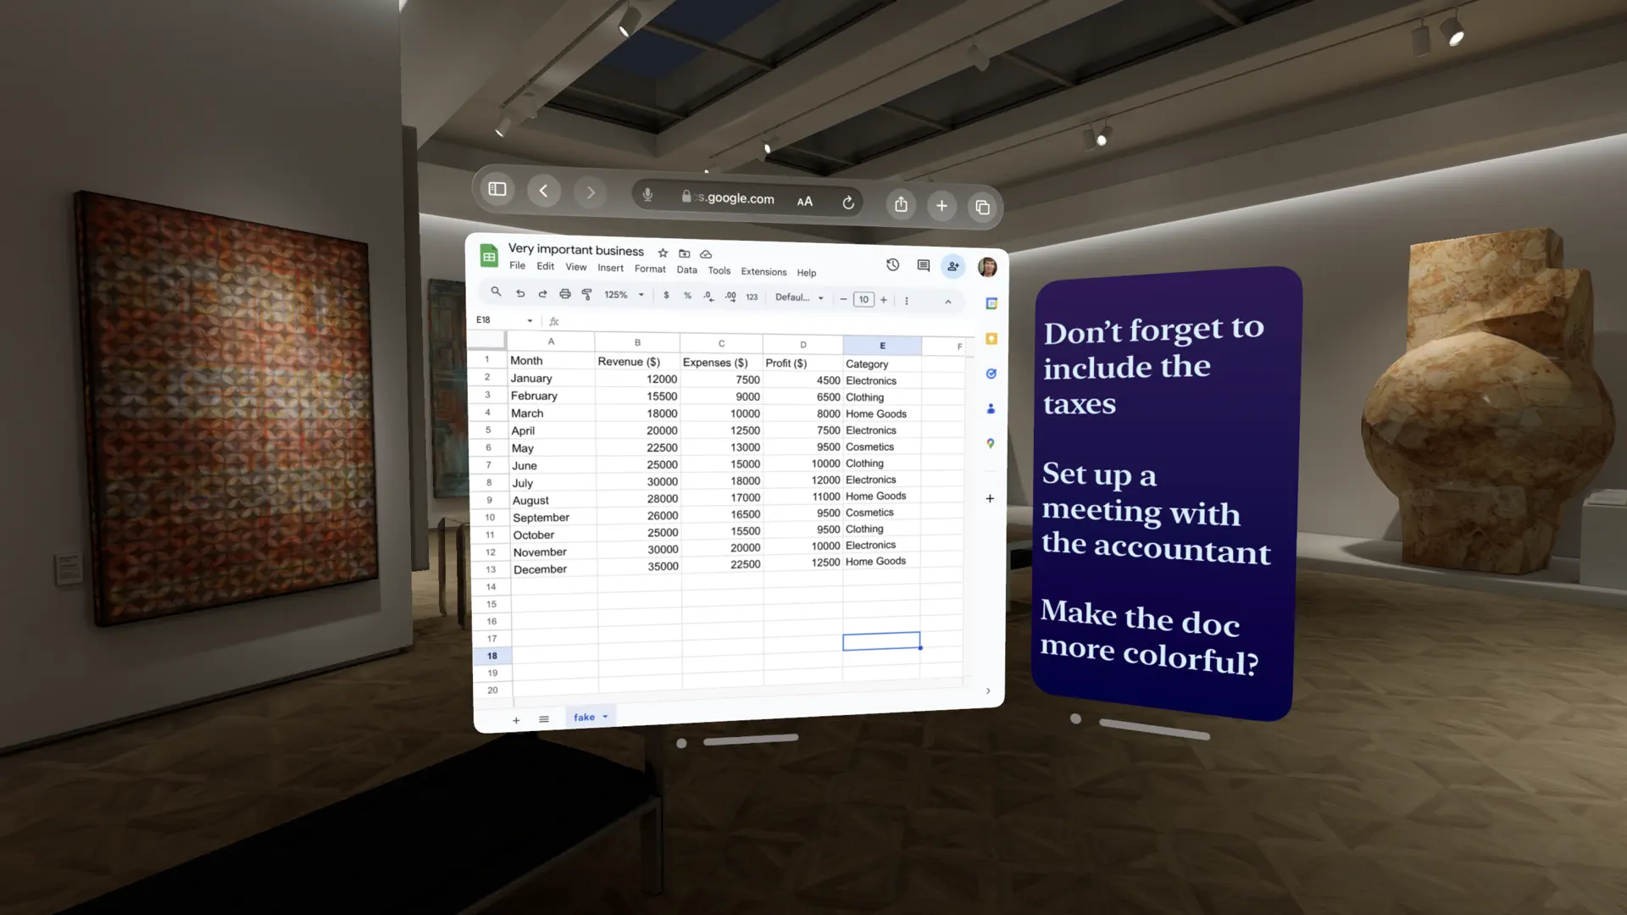This screenshot has width=1627, height=915.
Task: Click the Share people button
Action: pyautogui.click(x=953, y=267)
